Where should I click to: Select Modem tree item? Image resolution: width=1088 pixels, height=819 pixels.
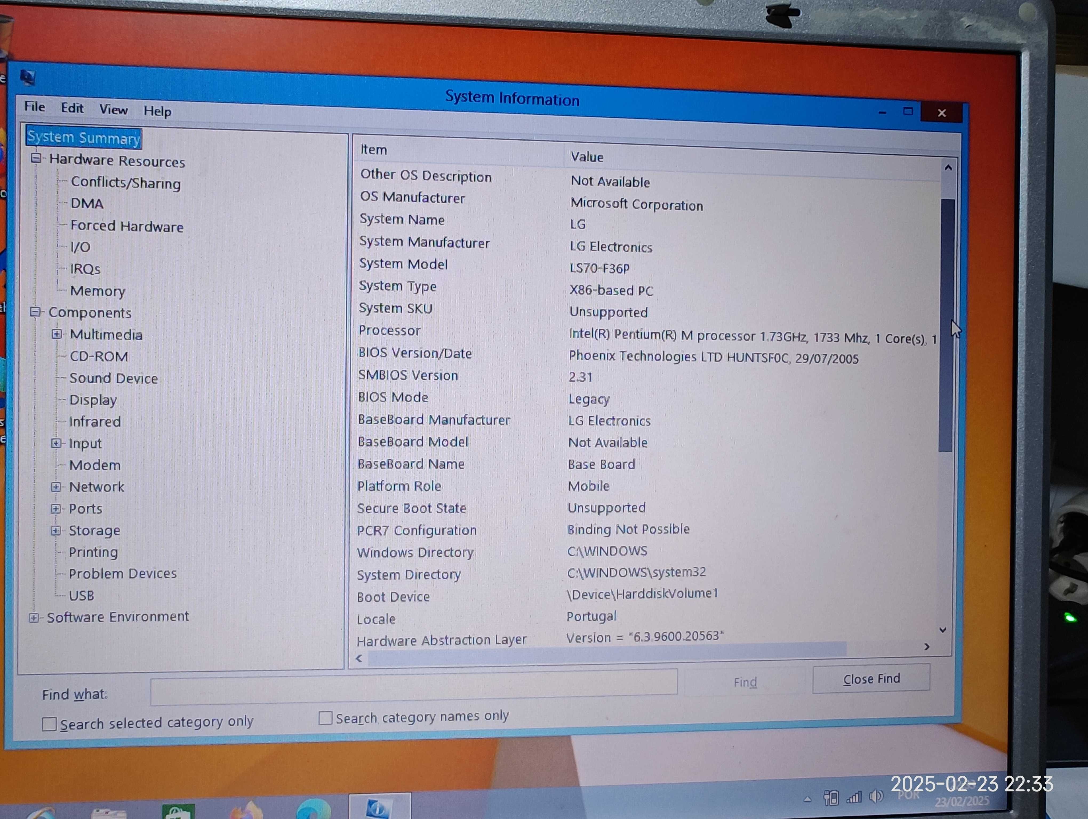(x=95, y=465)
